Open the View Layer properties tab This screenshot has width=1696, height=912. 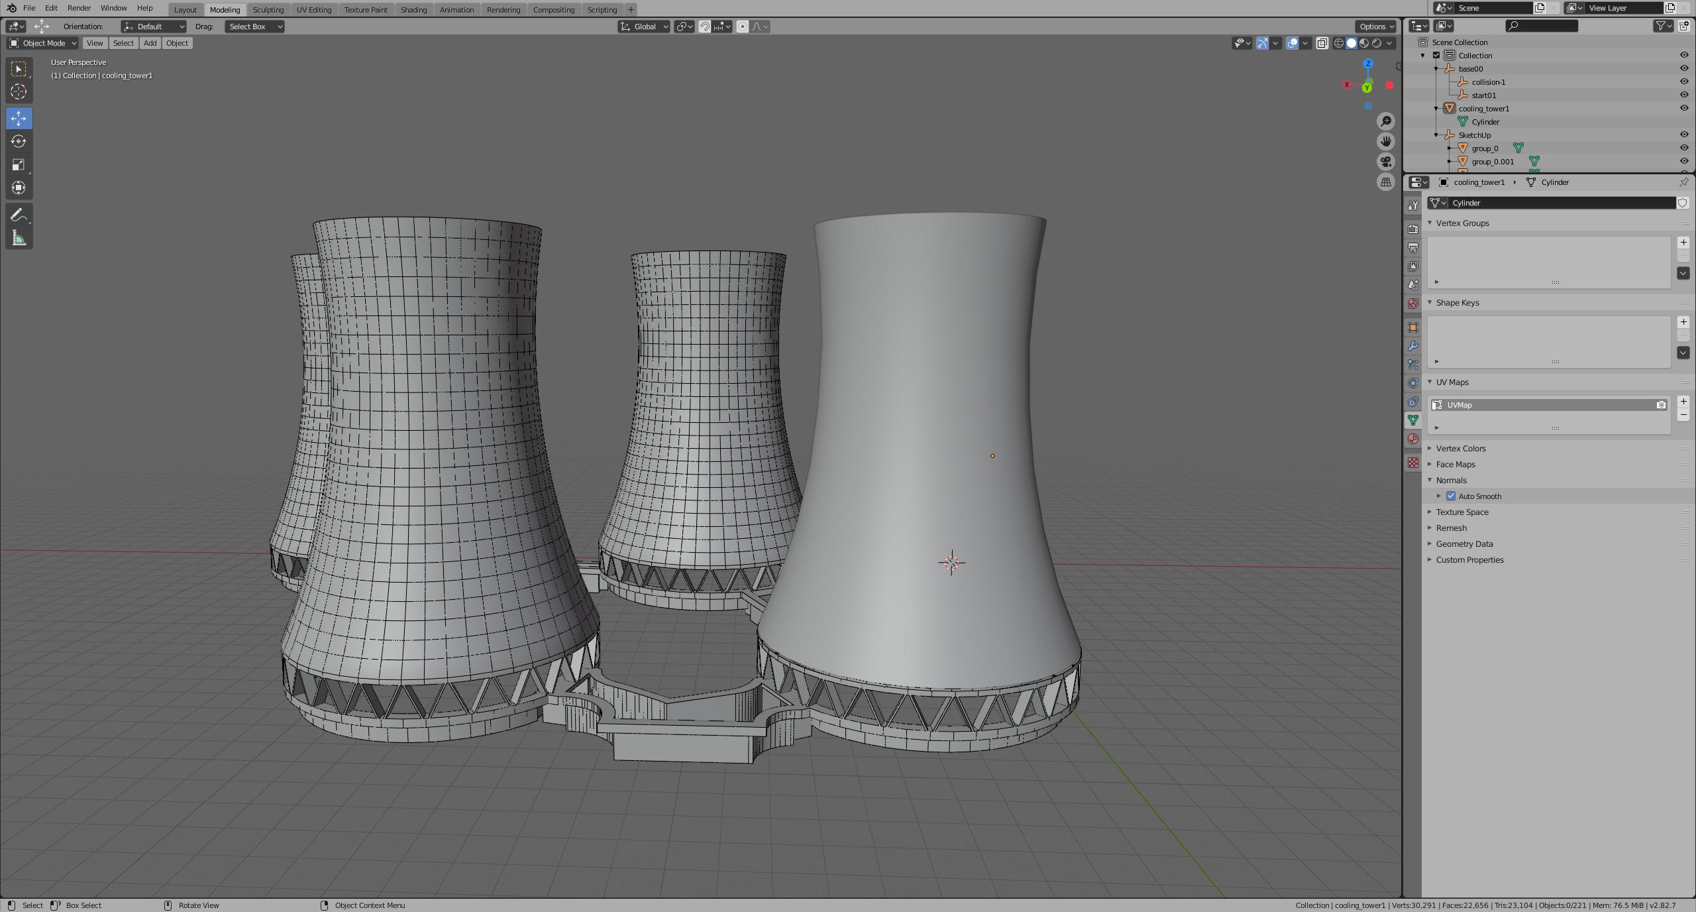(x=1413, y=266)
